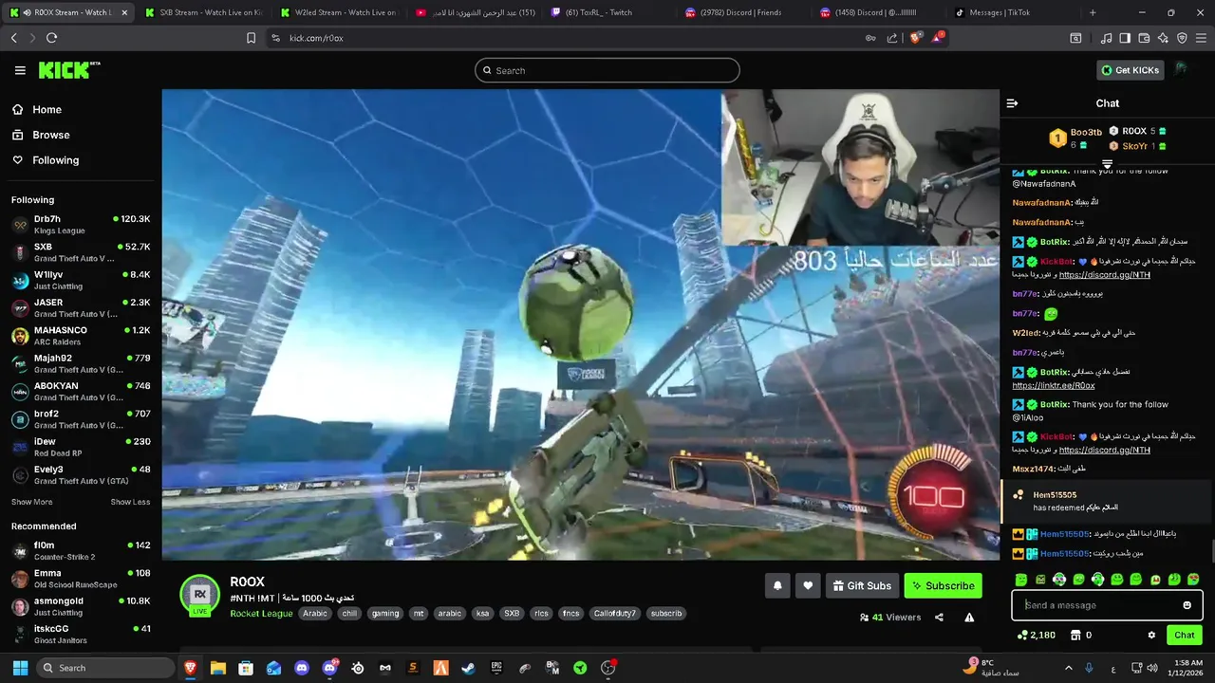Viewport: 1215px width, 683px height.
Task: Open the channel points store icon
Action: [1076, 636]
